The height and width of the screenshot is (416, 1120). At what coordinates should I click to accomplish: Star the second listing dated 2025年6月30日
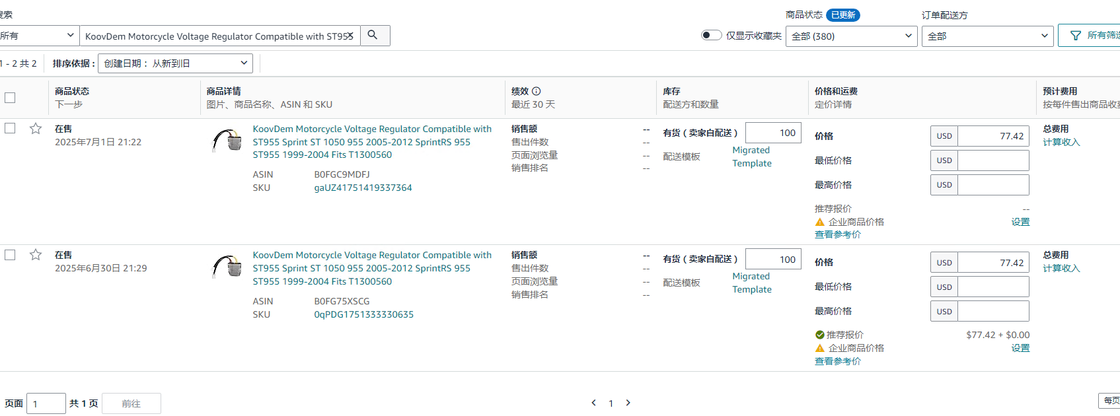click(x=36, y=255)
